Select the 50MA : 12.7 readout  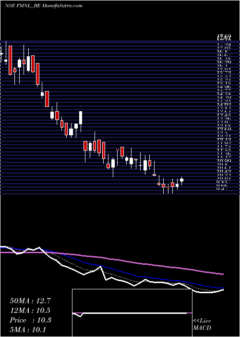click(x=30, y=301)
